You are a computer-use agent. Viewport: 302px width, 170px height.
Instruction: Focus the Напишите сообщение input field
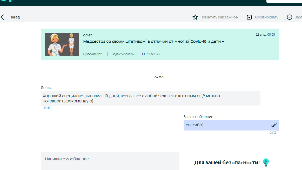click(110, 161)
